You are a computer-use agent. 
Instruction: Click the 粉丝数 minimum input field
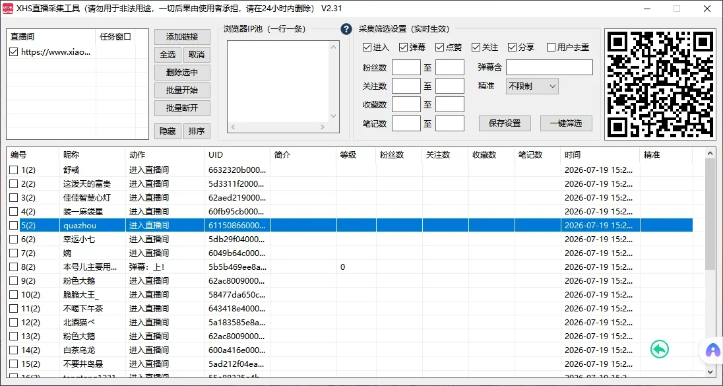tap(406, 67)
